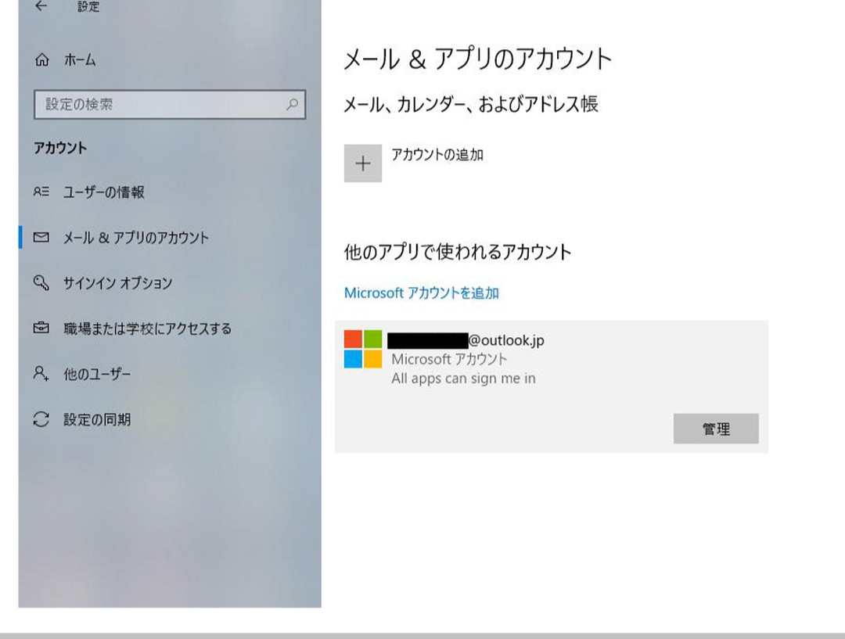845x639 pixels.
Task: Click the Home house icon
Action: (42, 59)
